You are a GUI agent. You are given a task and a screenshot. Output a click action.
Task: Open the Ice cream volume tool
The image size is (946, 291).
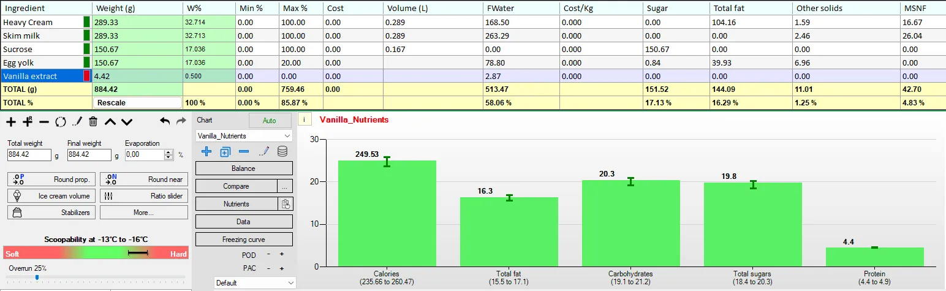click(51, 196)
